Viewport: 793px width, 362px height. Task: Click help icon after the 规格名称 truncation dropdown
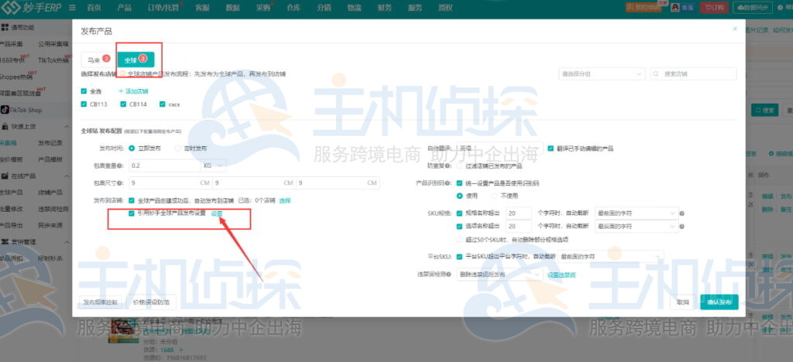click(681, 213)
